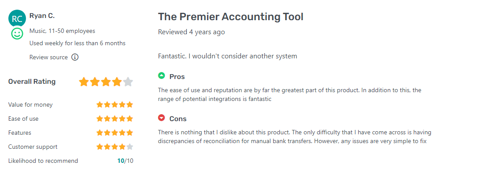Click the Overall Rating label
Viewport: 500px width, 176px height.
pyautogui.click(x=32, y=82)
